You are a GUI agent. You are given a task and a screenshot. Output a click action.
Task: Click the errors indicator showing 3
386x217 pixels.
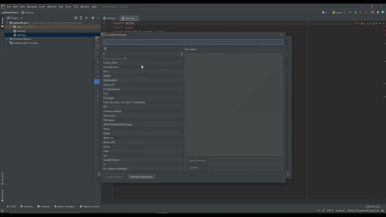(357, 23)
